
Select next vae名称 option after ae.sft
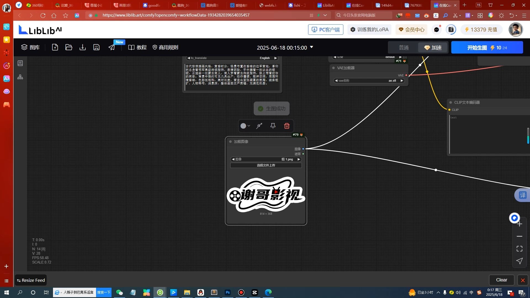(402, 81)
